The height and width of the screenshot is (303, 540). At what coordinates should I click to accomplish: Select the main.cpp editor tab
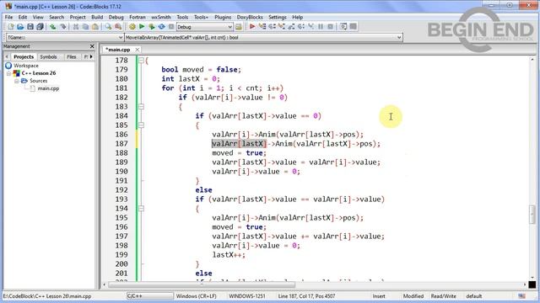pyautogui.click(x=117, y=50)
